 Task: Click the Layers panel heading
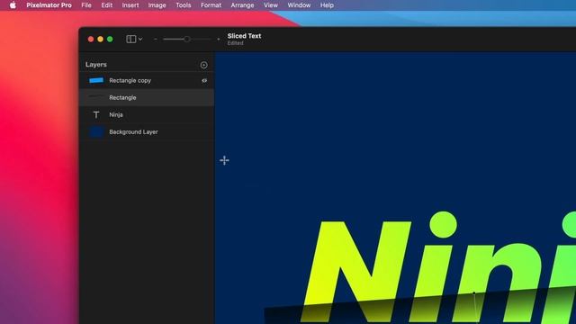[x=96, y=65]
